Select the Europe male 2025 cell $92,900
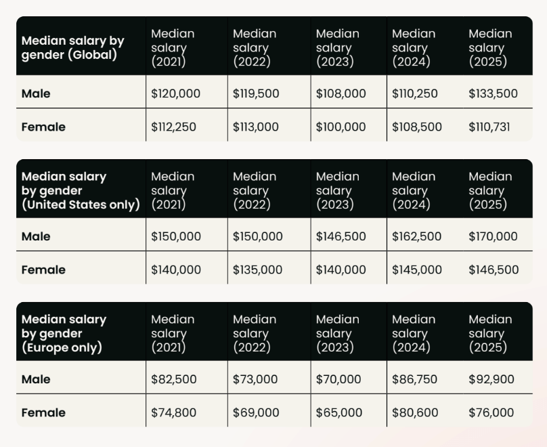Screen dimensions: 547x447 [x=491, y=379]
